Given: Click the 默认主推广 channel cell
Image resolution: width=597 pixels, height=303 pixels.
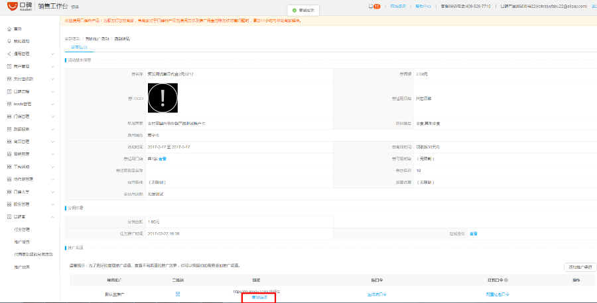Looking at the screenshot, I should point(114,294).
